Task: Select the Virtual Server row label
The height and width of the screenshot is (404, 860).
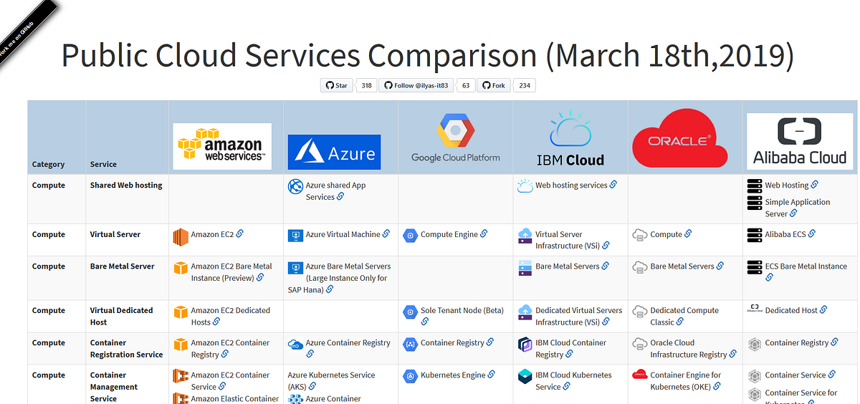Action: point(115,234)
